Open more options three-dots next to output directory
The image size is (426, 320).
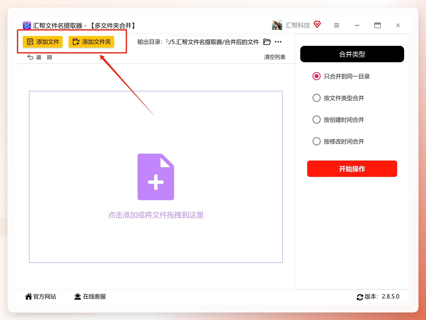[x=278, y=42]
